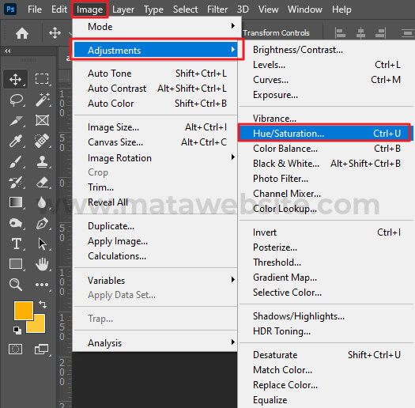
Task: Choose Shadows/Highlights adjustment
Action: pyautogui.click(x=327, y=315)
